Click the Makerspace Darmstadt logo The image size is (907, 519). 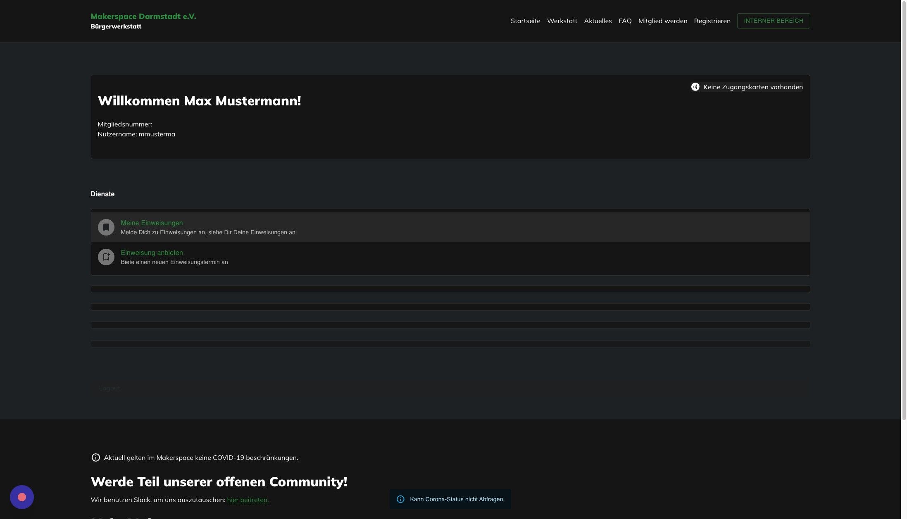point(143,20)
